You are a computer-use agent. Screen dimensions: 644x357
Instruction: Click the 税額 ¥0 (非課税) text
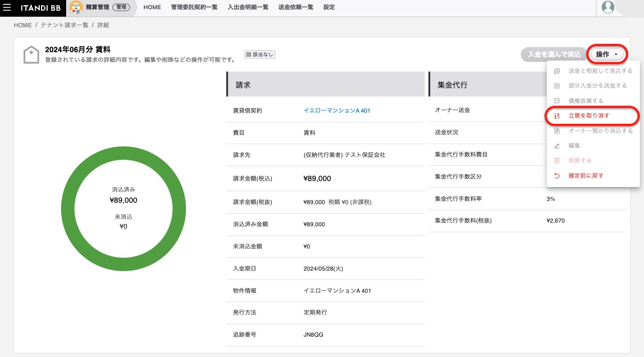tap(350, 202)
